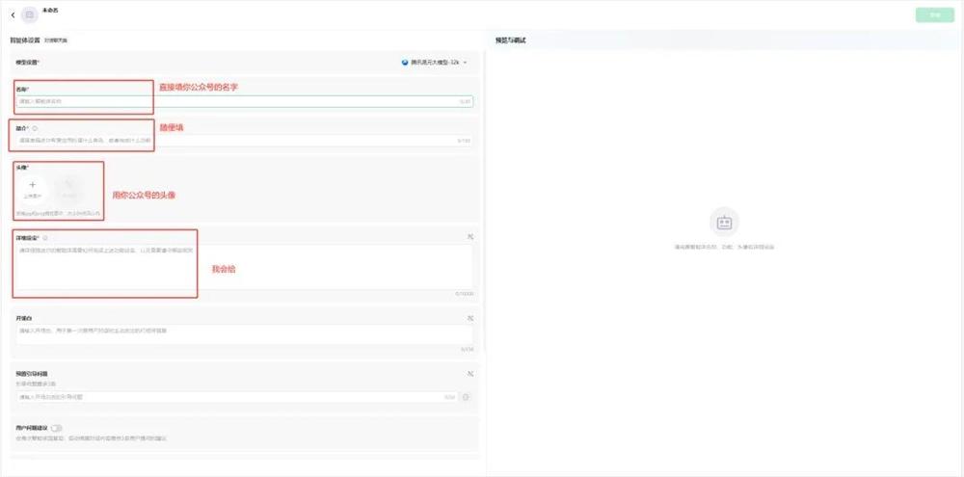Open the agent avatar icon beside 未命名

[30, 14]
